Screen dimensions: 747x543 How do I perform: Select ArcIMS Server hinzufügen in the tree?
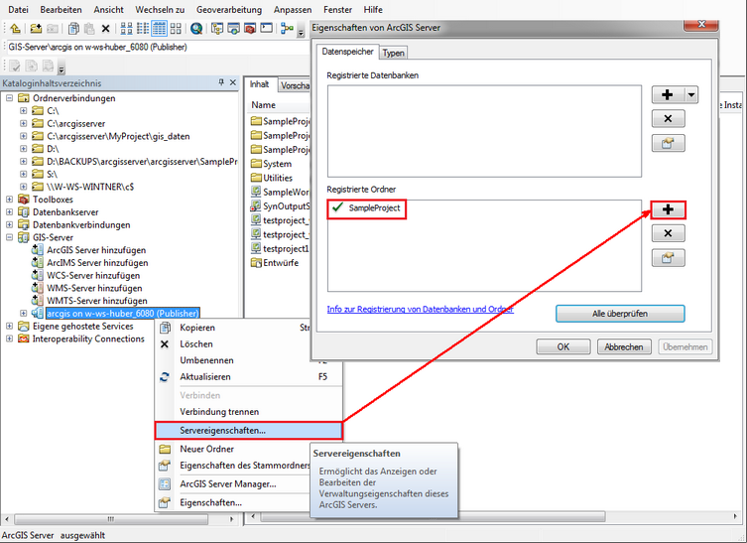pos(97,263)
